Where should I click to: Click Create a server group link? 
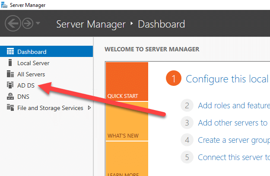pos(234,140)
